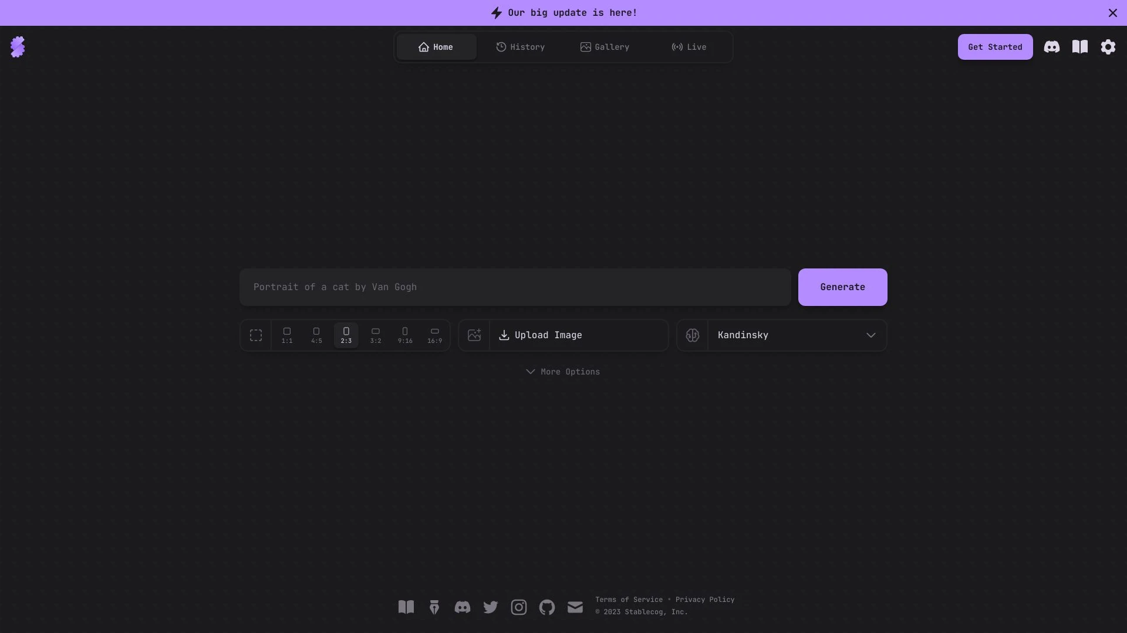Screen dimensions: 1127x633
Task: Click the Stablecog snowflake logo icon
Action: tap(17, 46)
